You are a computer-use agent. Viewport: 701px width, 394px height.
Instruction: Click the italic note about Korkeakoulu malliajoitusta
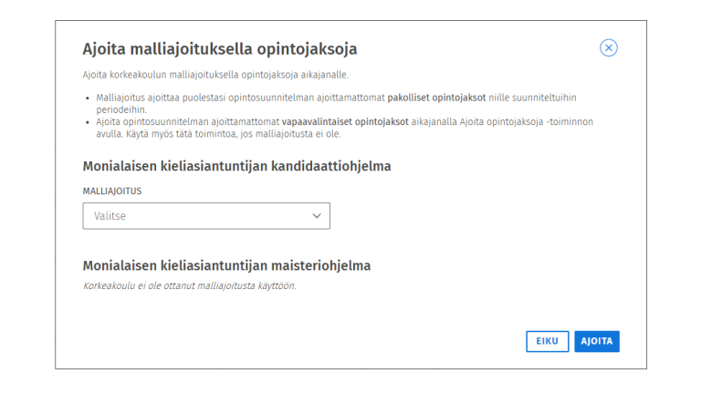point(189,285)
